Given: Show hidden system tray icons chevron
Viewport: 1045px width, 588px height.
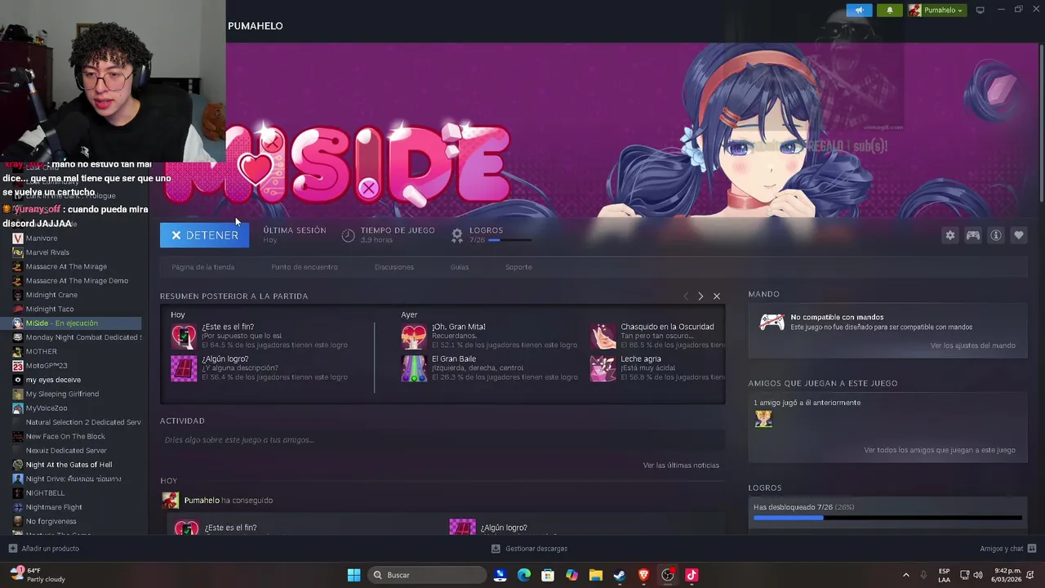Looking at the screenshot, I should tap(905, 575).
